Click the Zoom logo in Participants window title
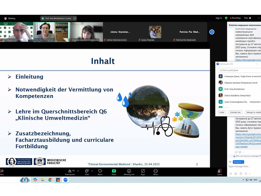This screenshot has height=196, width=261. tap(218, 64)
